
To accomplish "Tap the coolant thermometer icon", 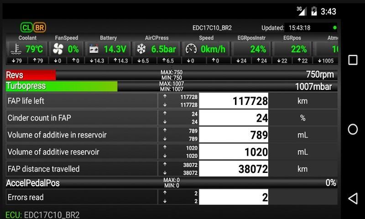I will coord(16,49).
